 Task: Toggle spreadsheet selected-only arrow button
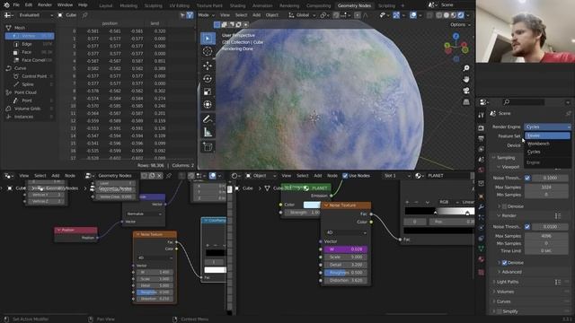182,15
